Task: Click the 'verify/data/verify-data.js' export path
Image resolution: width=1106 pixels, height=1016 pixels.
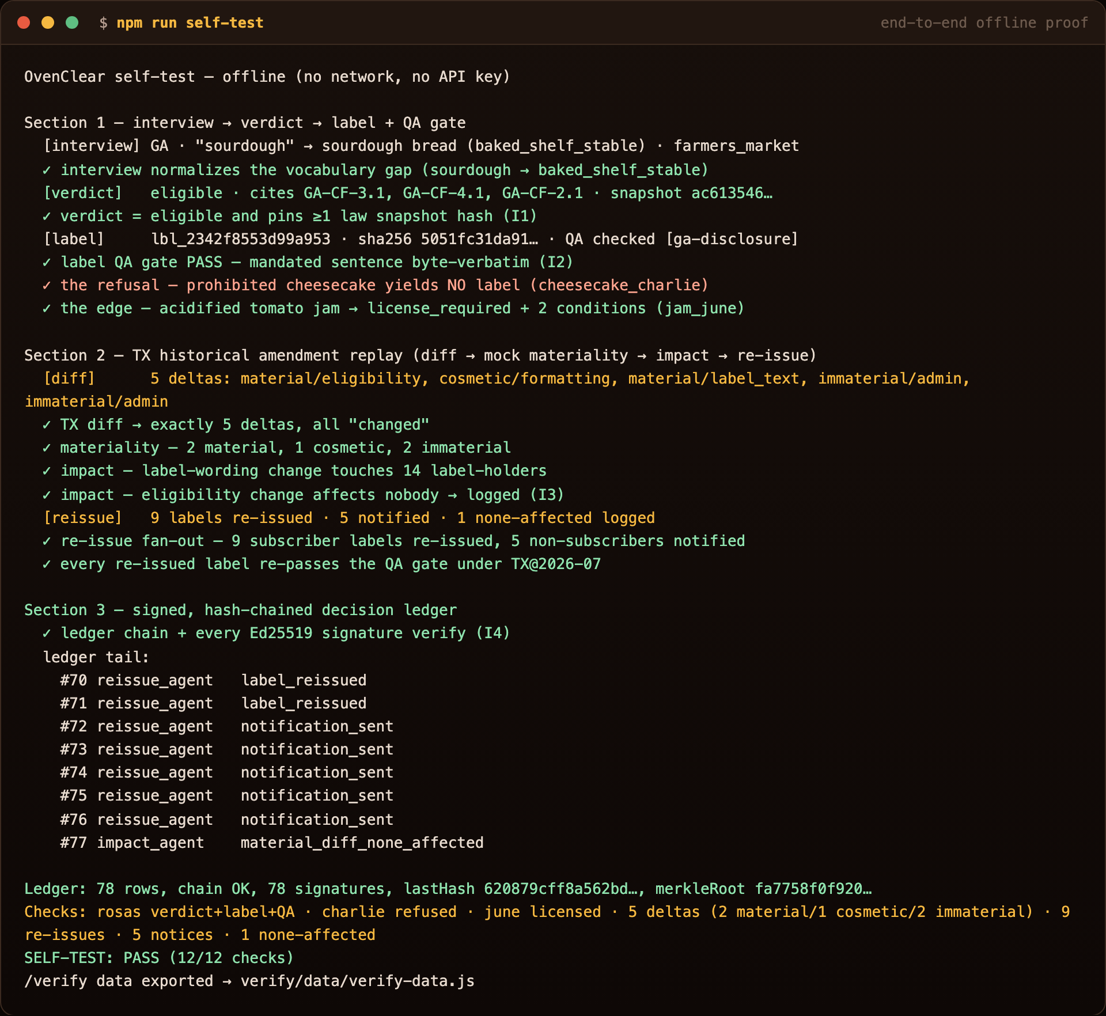Action: pyautogui.click(x=358, y=981)
